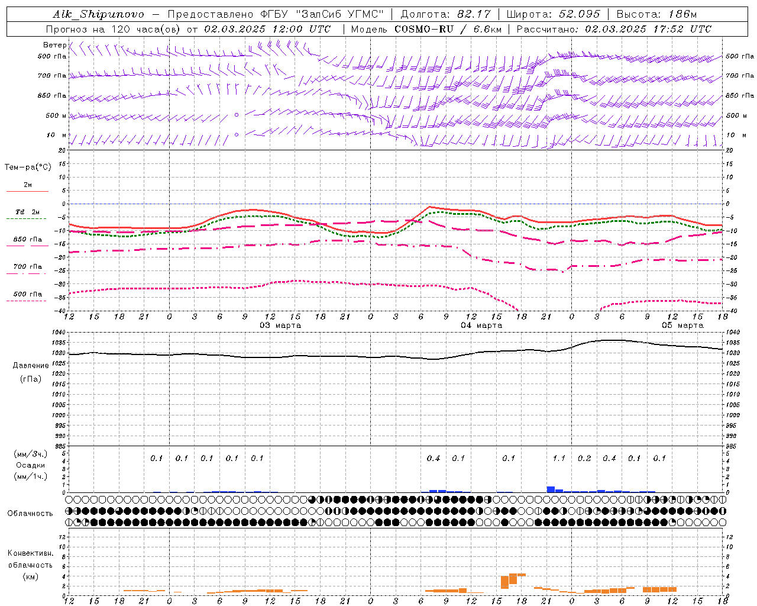Screen dimensions: 757x606
Task: Click the station name Alk_Shipunovo
Action: click(98, 14)
